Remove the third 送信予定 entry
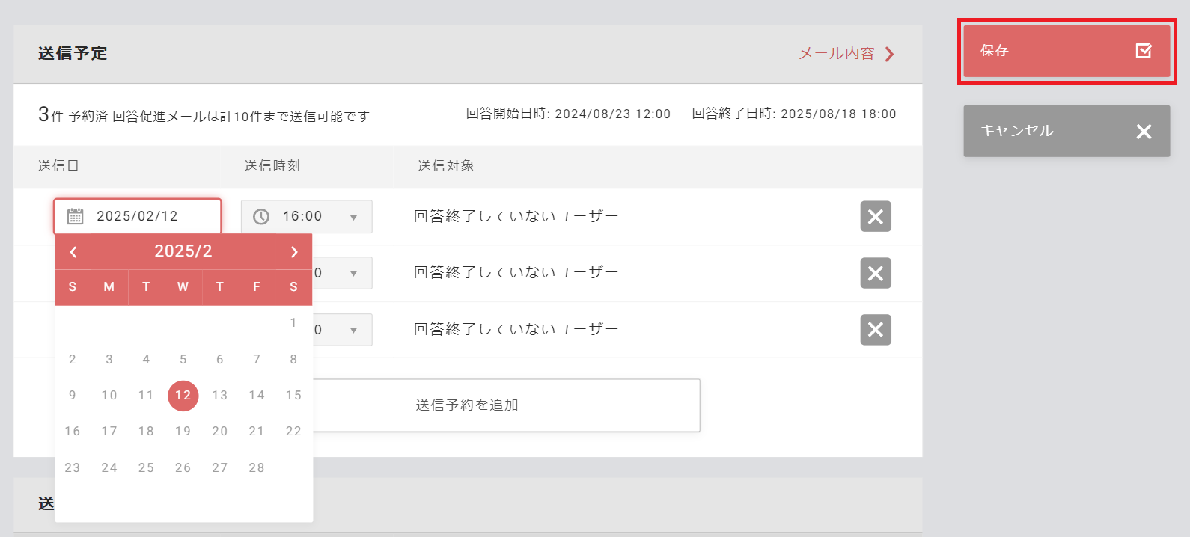1190x537 pixels. [x=875, y=329]
